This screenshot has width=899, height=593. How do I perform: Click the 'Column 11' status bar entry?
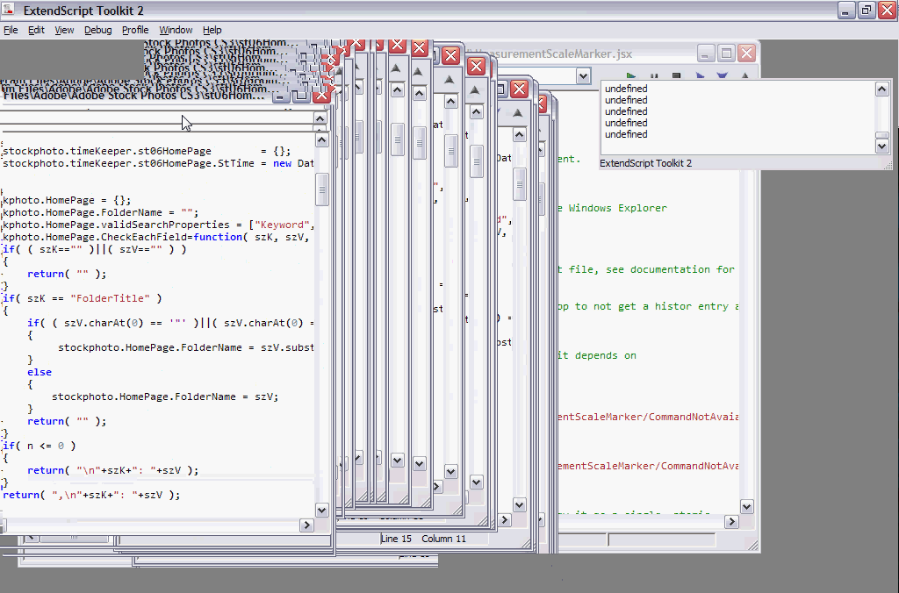(x=443, y=539)
